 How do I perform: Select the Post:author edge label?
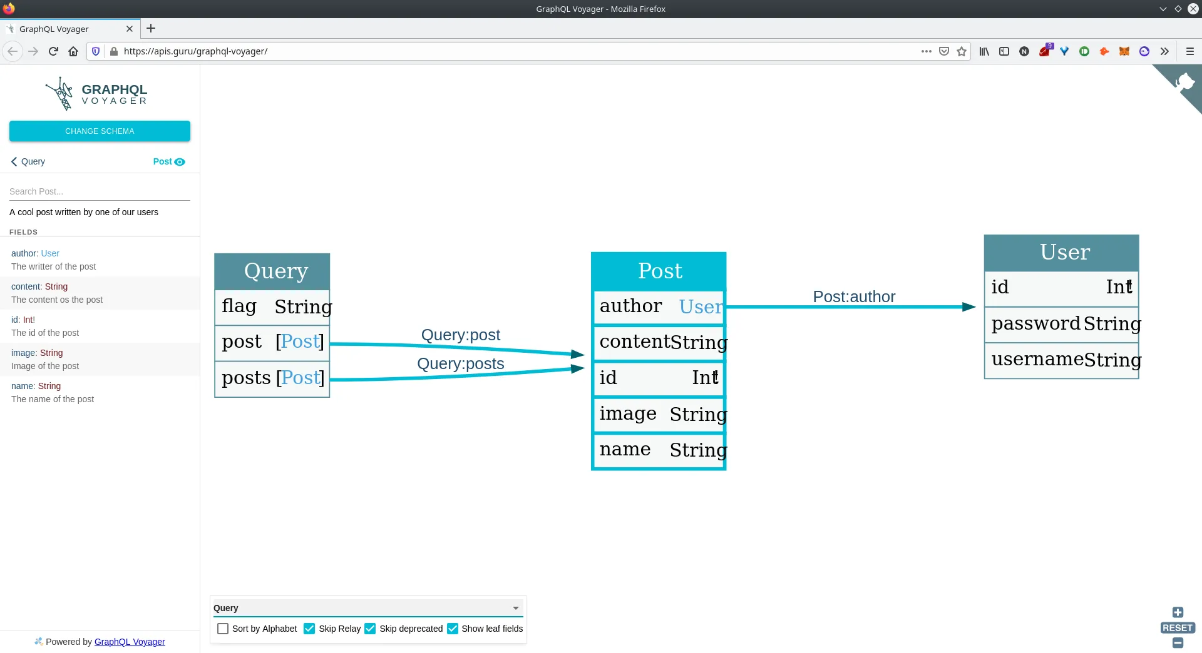854,296
